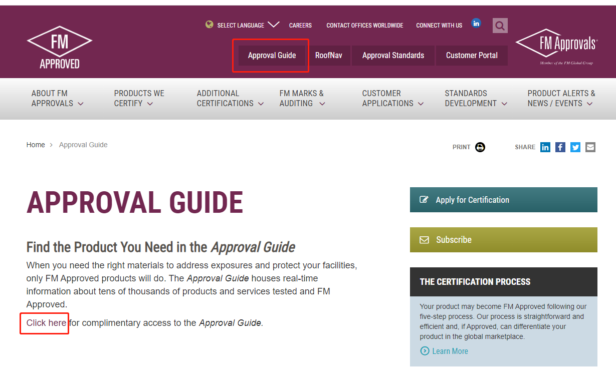Click the APPROVAL GUIDE page heading
The height and width of the screenshot is (387, 616).
click(135, 202)
